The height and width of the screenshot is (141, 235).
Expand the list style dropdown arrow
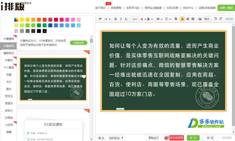point(161,19)
